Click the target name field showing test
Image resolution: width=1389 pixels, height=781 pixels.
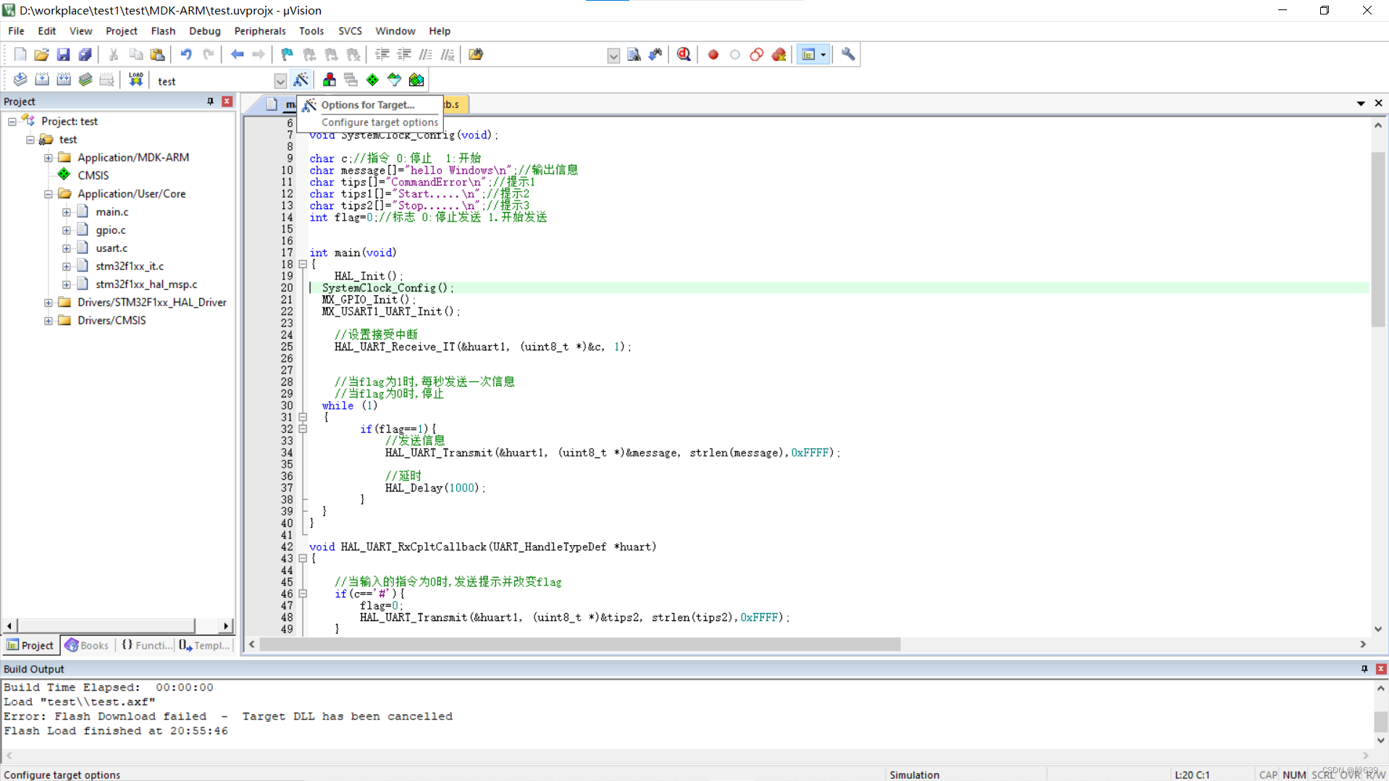click(214, 81)
